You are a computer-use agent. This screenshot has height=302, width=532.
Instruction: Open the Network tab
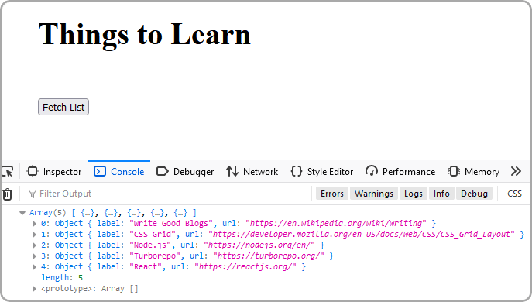252,172
